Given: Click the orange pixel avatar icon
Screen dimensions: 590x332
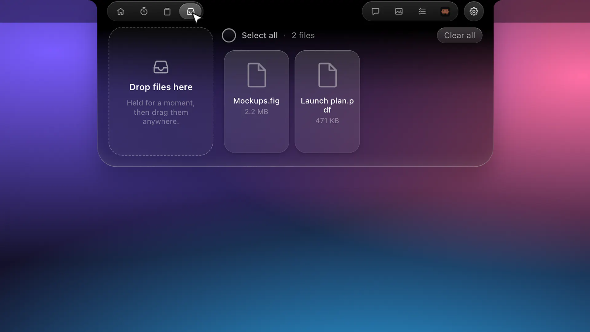Looking at the screenshot, I should [x=445, y=12].
